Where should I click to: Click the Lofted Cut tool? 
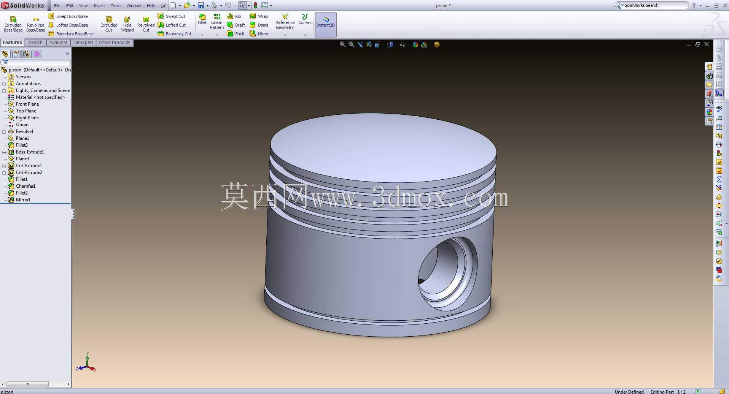point(172,25)
